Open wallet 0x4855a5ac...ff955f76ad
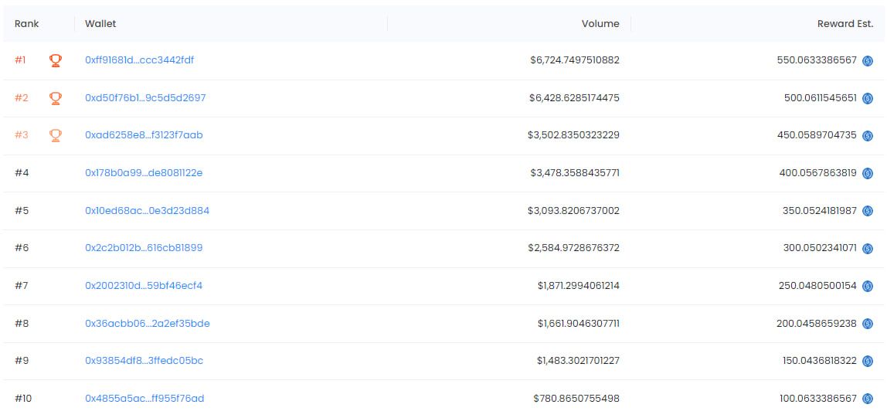The width and height of the screenshot is (887, 418). (x=144, y=398)
